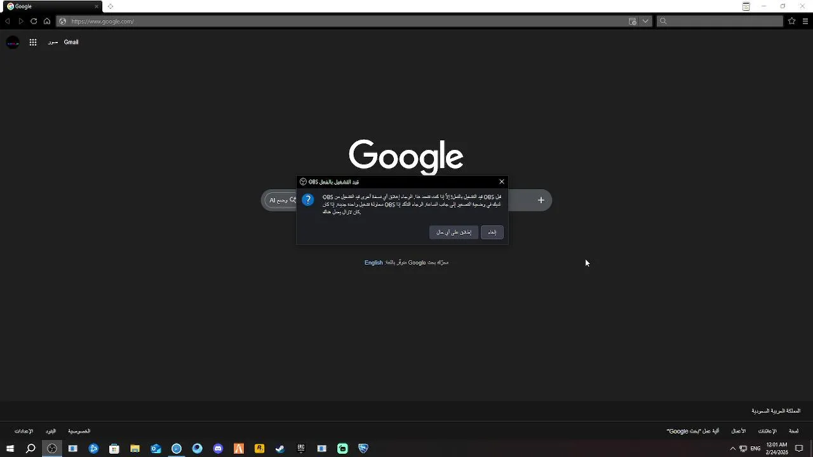Open the browser hamburger menu
This screenshot has width=813, height=457.
click(805, 21)
